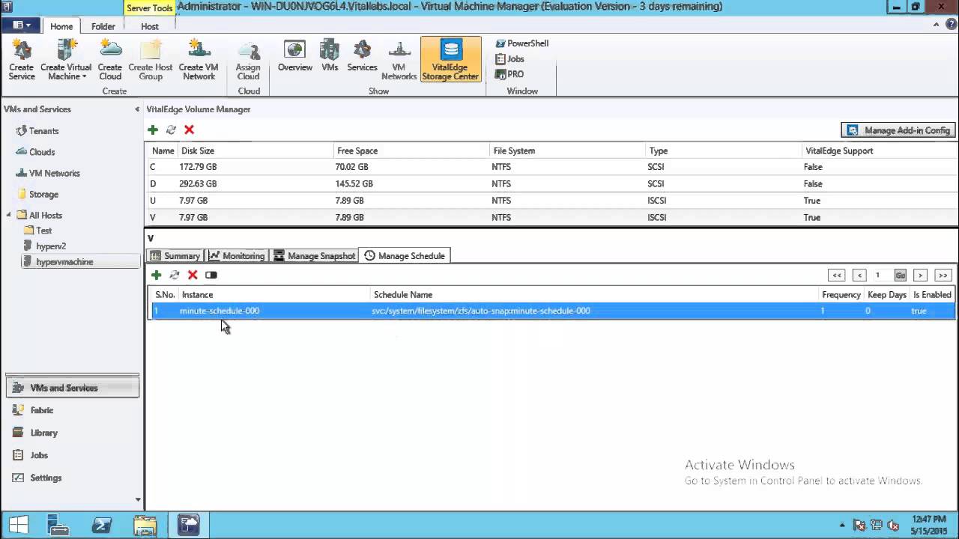
Task: Open the Summary tab
Action: pyautogui.click(x=175, y=256)
